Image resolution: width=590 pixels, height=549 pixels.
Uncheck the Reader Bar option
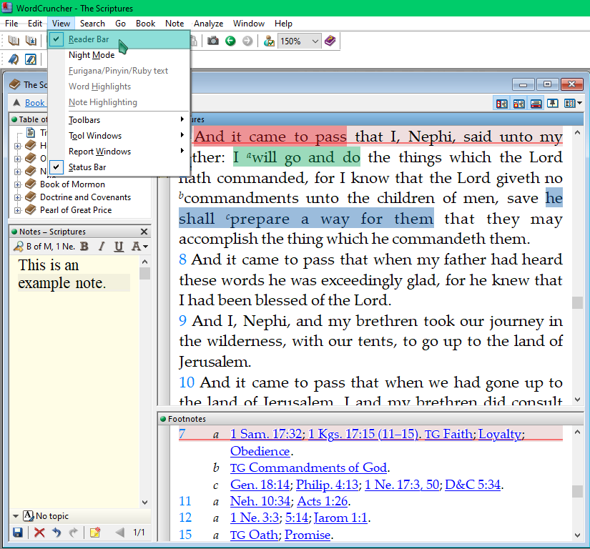pyautogui.click(x=119, y=39)
